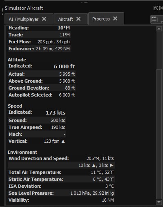
Task: Click Total Air Temperature 11 °C, 52°F
Action: coord(102,172)
